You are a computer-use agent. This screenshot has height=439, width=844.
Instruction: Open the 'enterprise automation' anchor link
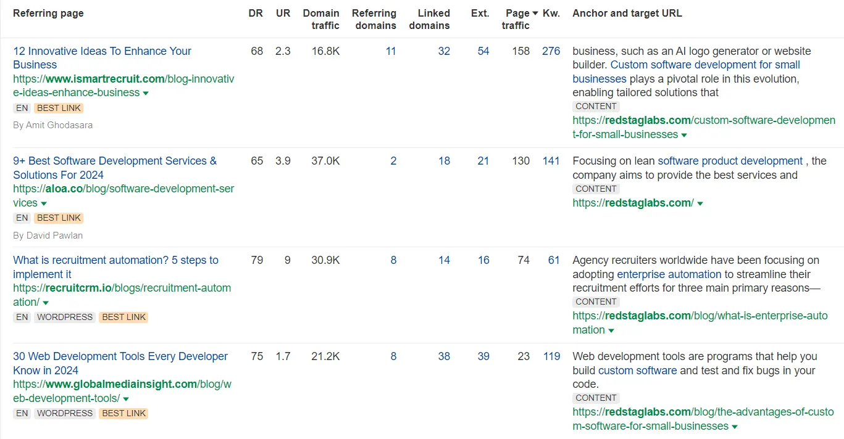pos(669,274)
